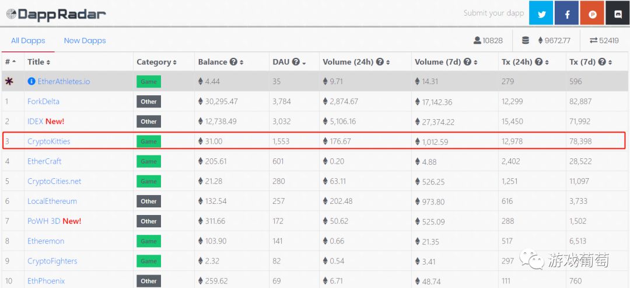Switch to the New Dapps tab
Image resolution: width=630 pixels, height=288 pixels.
tap(85, 40)
